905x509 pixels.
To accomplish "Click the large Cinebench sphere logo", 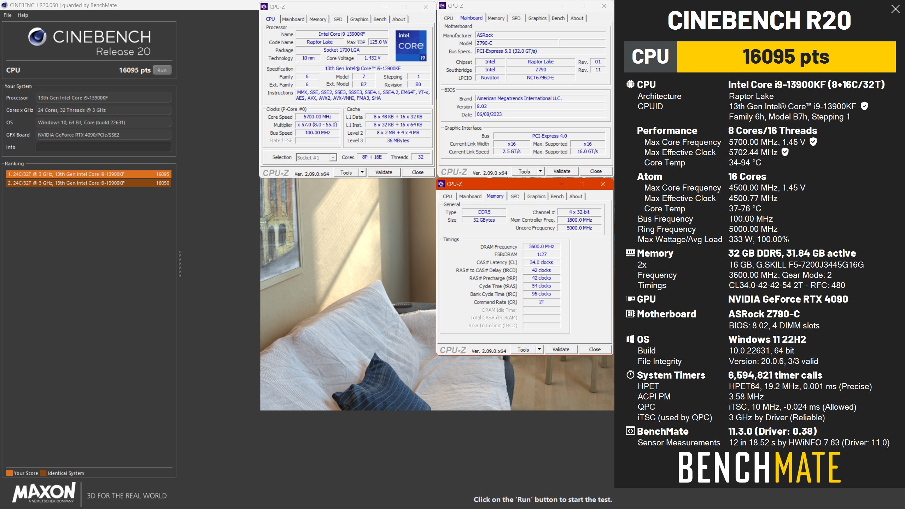I will pyautogui.click(x=37, y=36).
